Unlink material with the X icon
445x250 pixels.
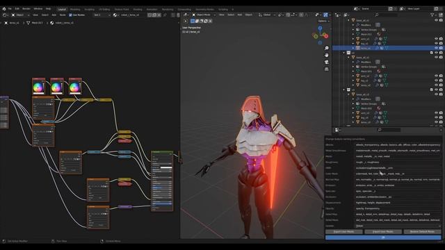[x=159, y=15]
